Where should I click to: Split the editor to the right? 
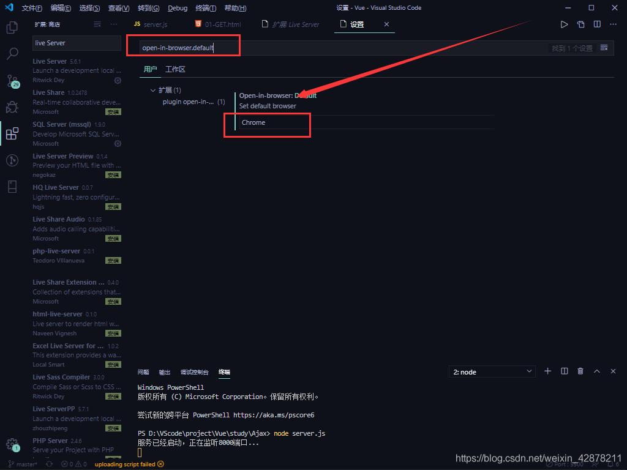[597, 24]
